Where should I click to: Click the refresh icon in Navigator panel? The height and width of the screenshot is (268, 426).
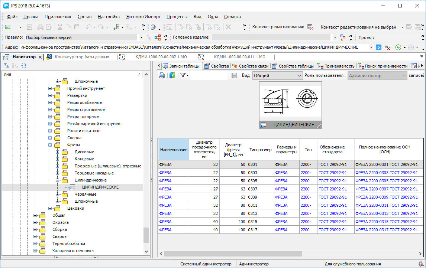pyautogui.click(x=24, y=65)
